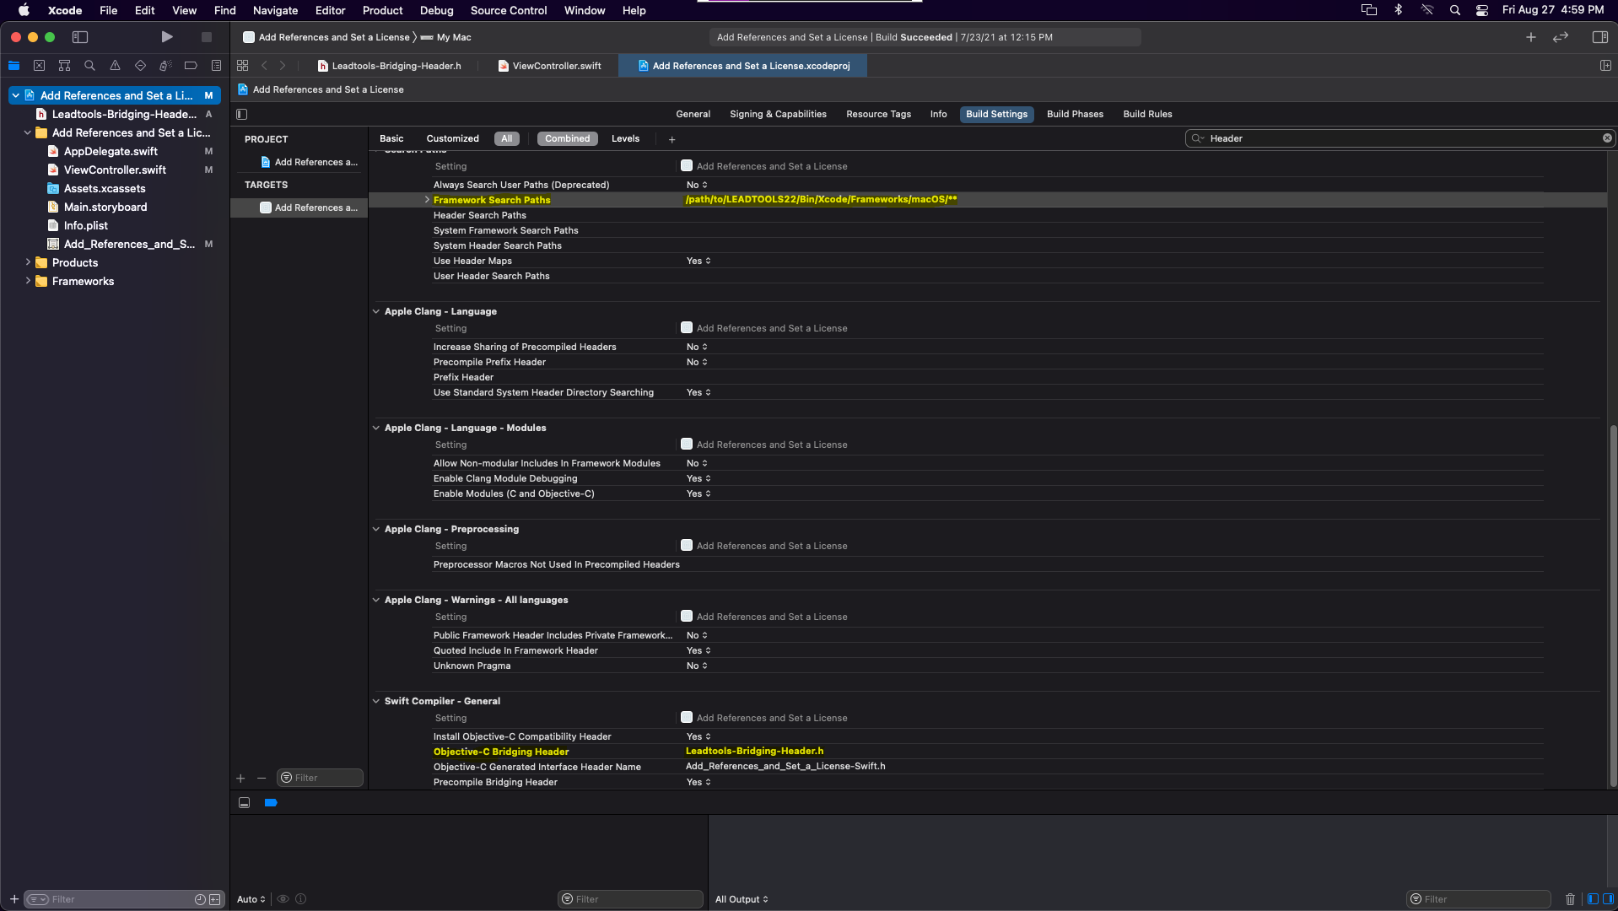Clear console with trash icon
The image size is (1618, 911).
pyautogui.click(x=1570, y=899)
